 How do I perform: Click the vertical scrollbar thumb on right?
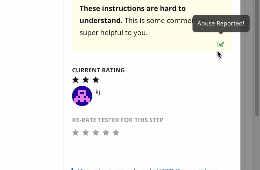(257, 57)
